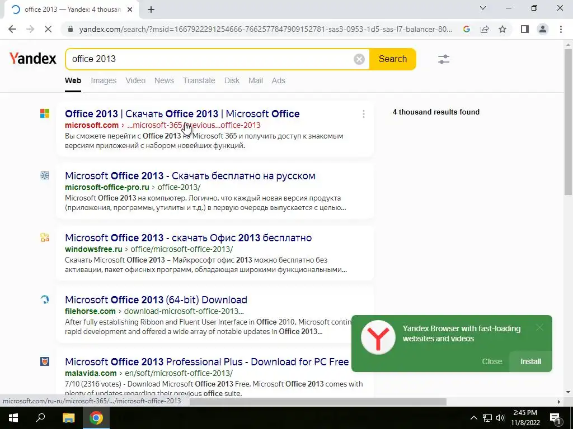
Task: Go back using the browser back arrow
Action: pos(12,29)
